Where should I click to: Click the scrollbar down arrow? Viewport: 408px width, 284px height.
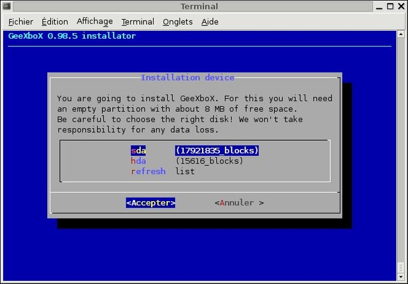point(401,277)
